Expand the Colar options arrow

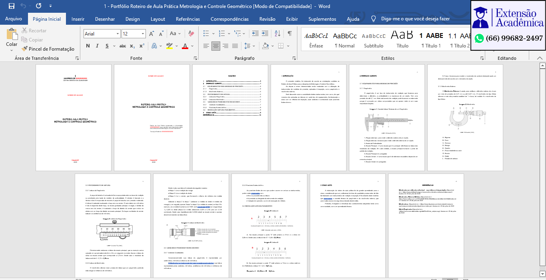click(12, 50)
